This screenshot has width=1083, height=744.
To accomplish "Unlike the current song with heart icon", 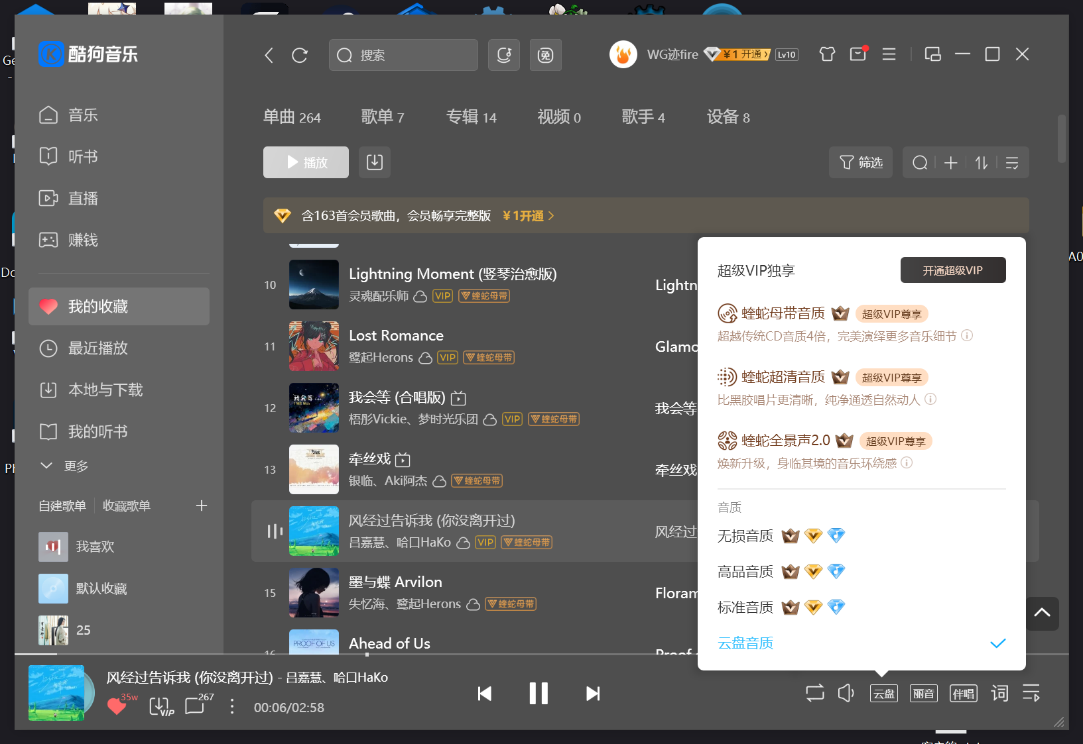I will pos(117,706).
